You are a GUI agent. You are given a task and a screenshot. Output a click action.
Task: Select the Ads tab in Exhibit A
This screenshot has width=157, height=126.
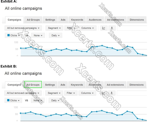(63, 20)
